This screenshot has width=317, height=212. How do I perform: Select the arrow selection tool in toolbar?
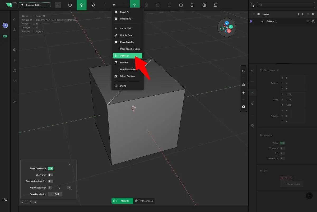pos(135,5)
